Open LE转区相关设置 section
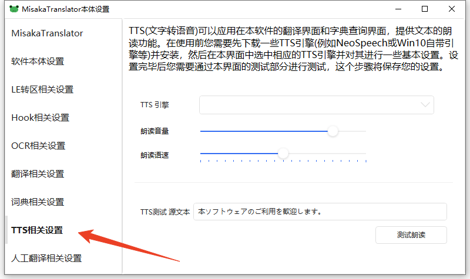 pyautogui.click(x=42, y=90)
